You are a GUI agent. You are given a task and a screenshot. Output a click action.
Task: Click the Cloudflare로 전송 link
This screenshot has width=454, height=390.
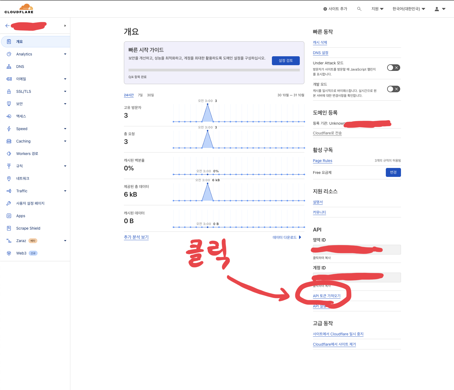pyautogui.click(x=327, y=133)
